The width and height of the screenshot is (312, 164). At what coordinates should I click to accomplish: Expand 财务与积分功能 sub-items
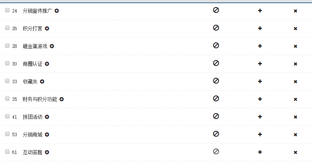click(62, 99)
